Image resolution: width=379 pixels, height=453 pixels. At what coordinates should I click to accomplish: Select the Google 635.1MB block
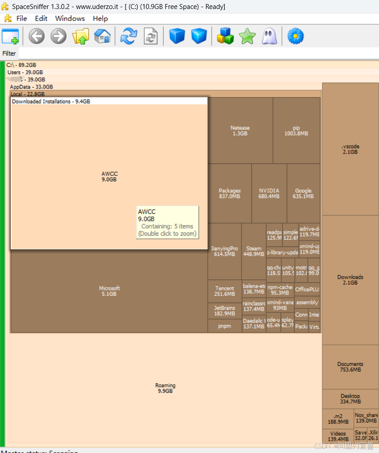point(303,193)
